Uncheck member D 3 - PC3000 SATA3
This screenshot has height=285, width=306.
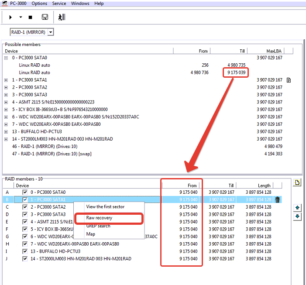(25, 214)
